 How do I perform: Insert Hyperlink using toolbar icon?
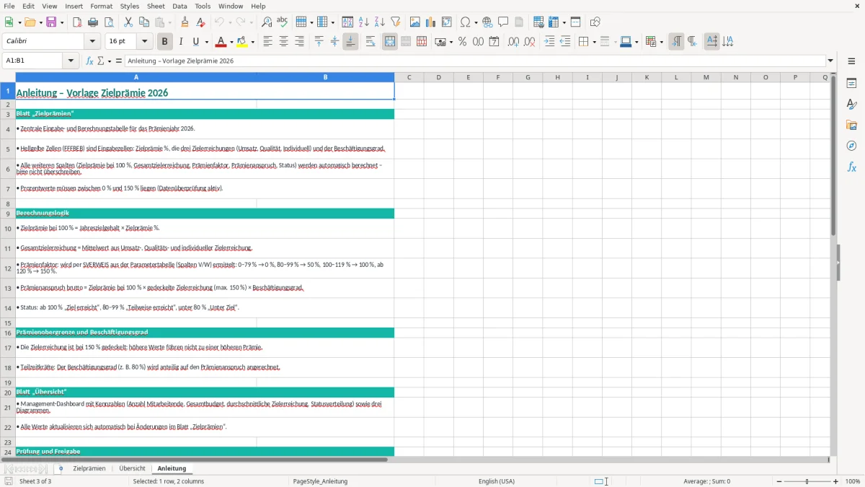coord(488,22)
